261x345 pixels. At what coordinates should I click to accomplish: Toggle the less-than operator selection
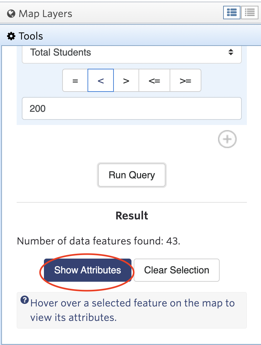[x=100, y=80]
